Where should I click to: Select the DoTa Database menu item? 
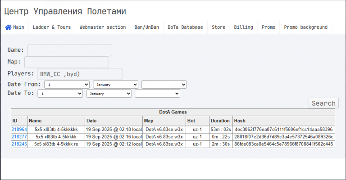[185, 27]
